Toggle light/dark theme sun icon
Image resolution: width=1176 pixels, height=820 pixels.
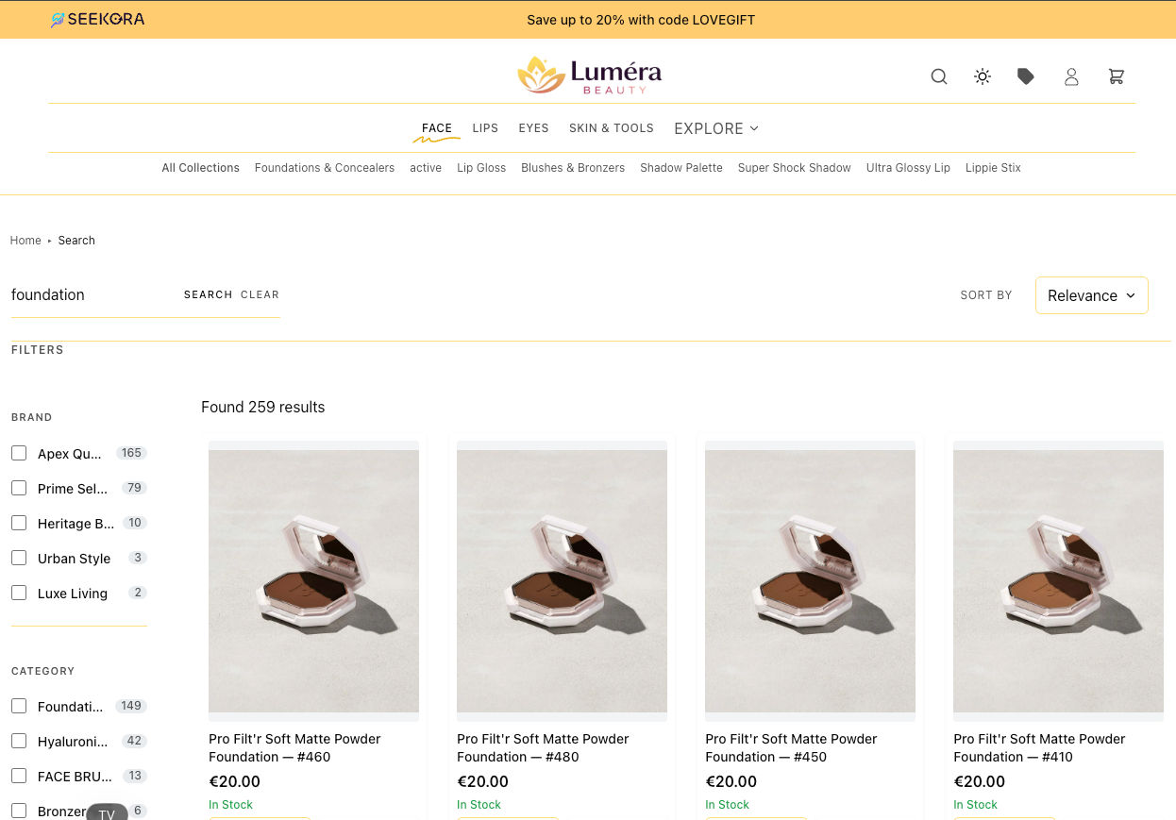click(983, 76)
